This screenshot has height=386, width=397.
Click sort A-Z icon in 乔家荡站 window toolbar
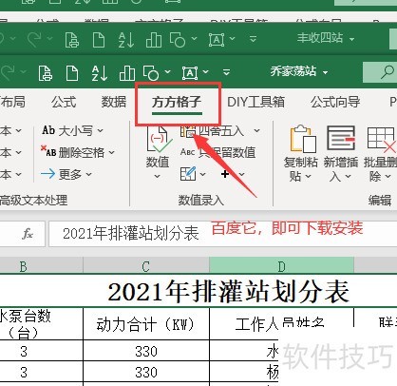pos(100,73)
